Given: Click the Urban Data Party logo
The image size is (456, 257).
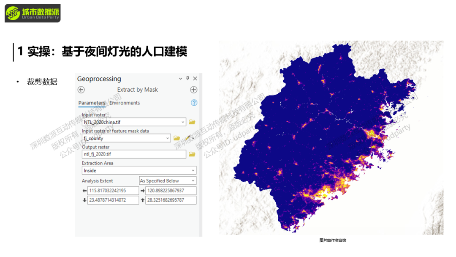Looking at the screenshot, I should pyautogui.click(x=33, y=13).
